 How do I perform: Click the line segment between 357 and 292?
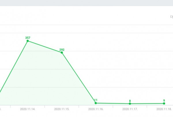point(45,47)
